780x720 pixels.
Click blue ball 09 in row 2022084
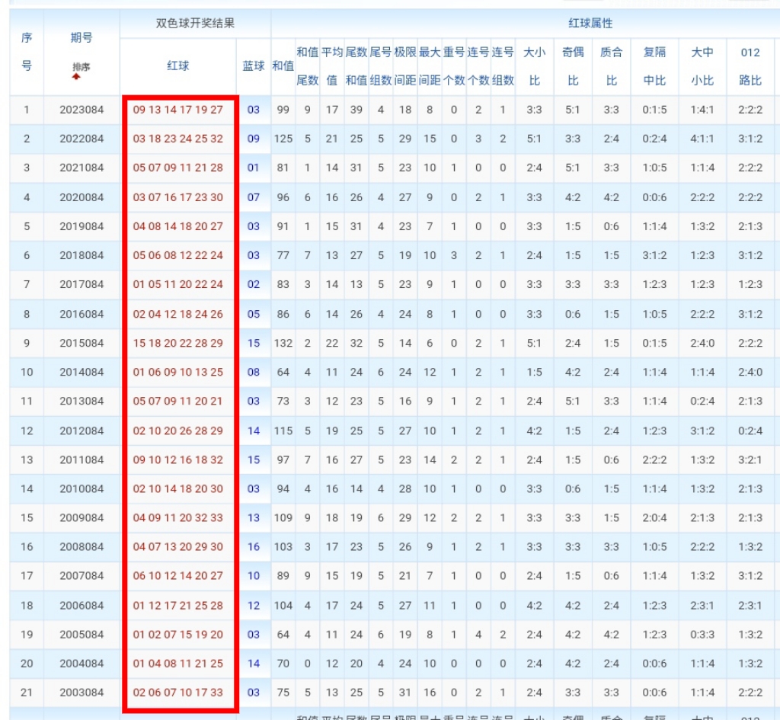254,139
